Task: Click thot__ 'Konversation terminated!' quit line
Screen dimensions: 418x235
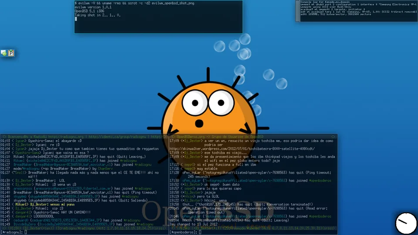Action: click(241, 205)
